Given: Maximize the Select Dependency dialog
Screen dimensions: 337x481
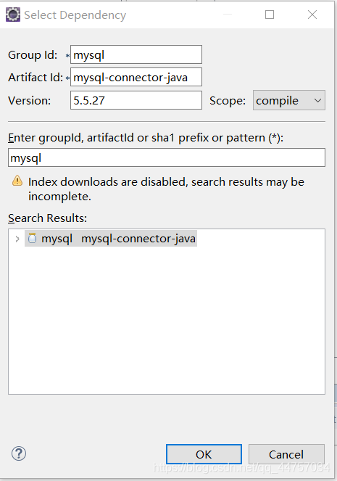Looking at the screenshot, I should pos(270,15).
